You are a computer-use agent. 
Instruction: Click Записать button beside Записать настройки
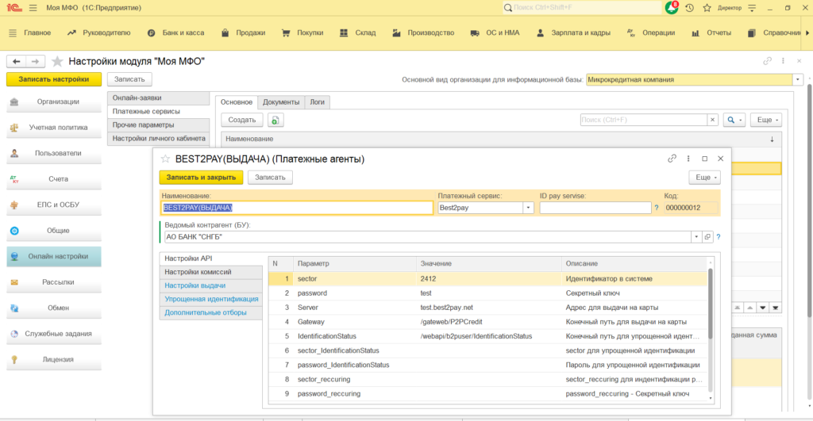pyautogui.click(x=129, y=79)
